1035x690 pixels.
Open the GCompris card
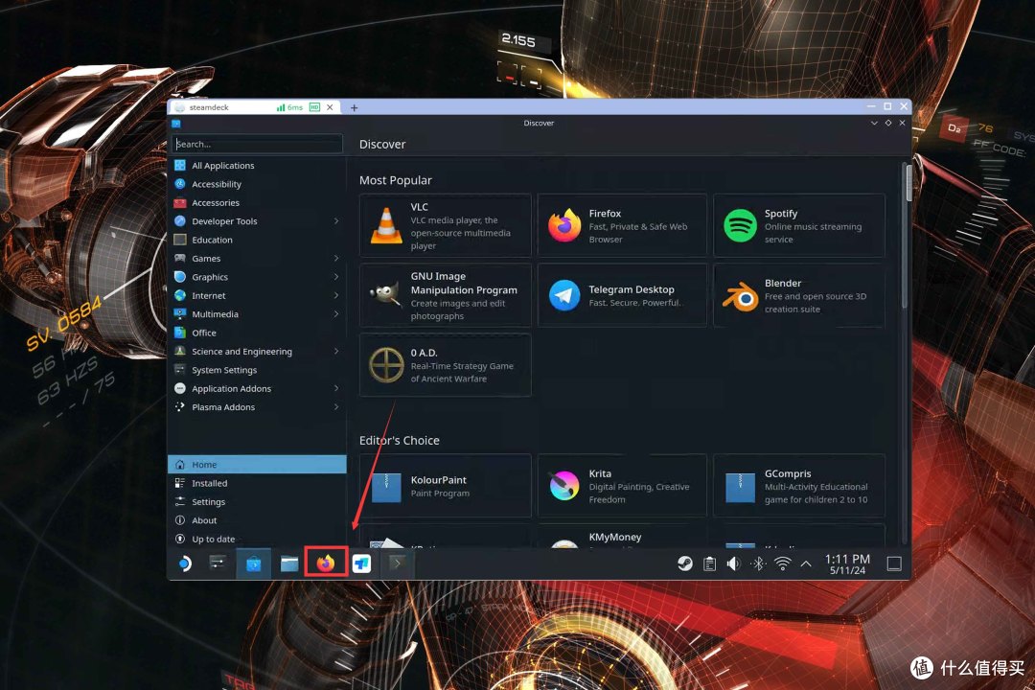[x=798, y=485]
